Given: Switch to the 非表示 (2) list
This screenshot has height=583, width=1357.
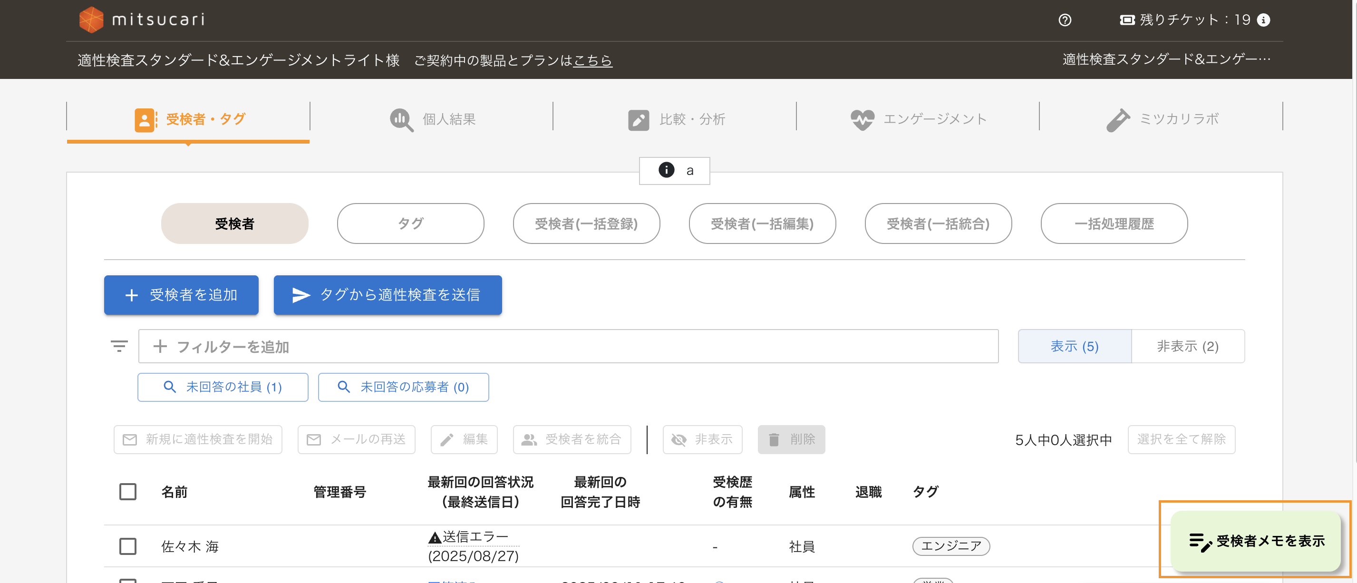Looking at the screenshot, I should [x=1187, y=346].
